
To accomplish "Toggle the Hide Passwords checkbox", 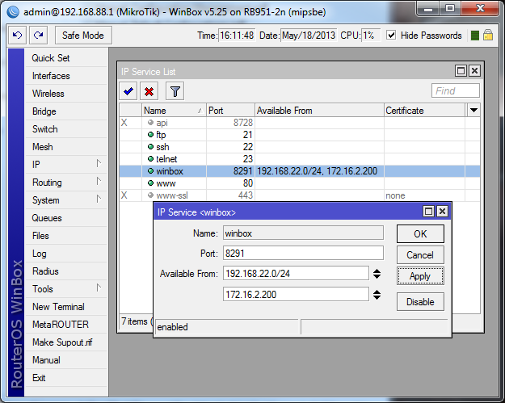I will click(x=391, y=35).
